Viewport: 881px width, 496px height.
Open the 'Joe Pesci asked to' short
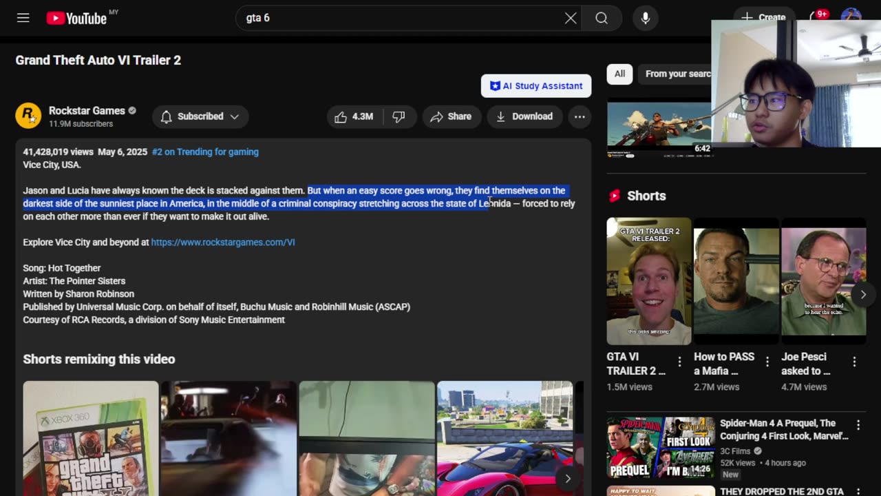824,281
